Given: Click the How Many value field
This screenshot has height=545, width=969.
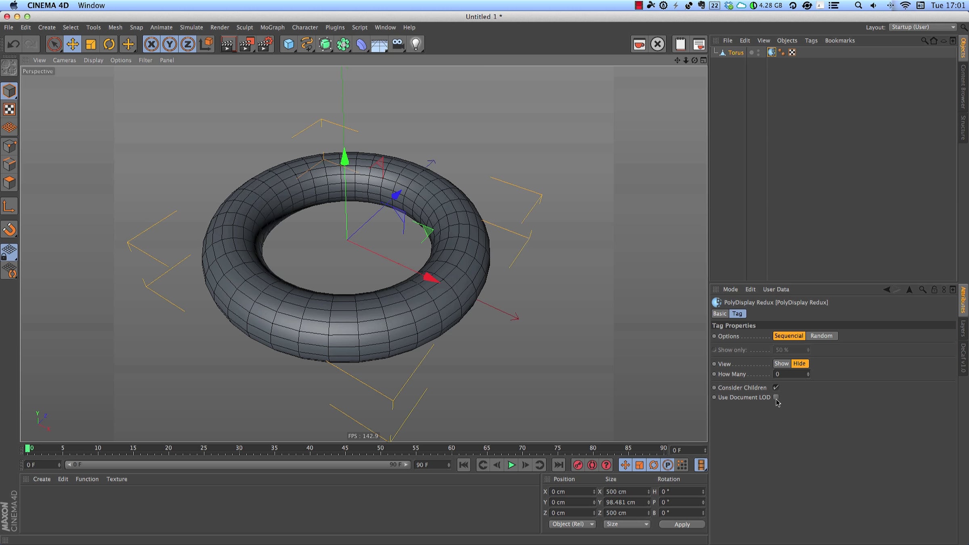Looking at the screenshot, I should (791, 374).
